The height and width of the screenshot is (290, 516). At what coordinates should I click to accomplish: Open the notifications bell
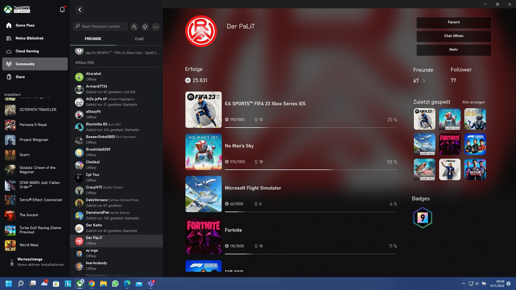[62, 9]
